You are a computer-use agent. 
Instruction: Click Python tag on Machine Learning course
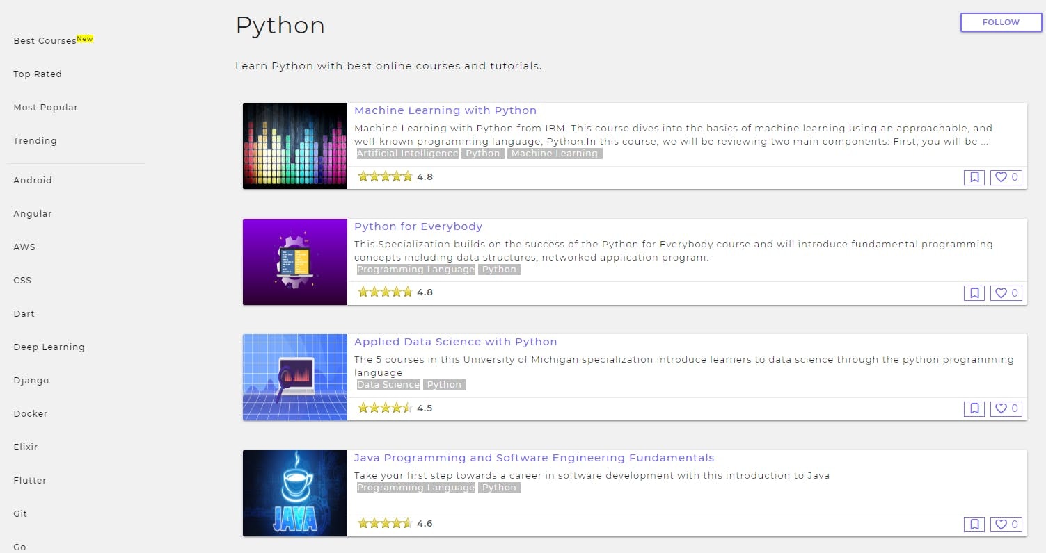coord(483,154)
